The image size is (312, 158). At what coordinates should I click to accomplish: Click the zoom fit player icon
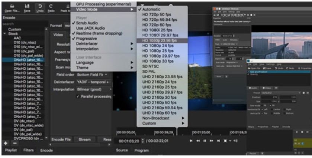coord(225,141)
